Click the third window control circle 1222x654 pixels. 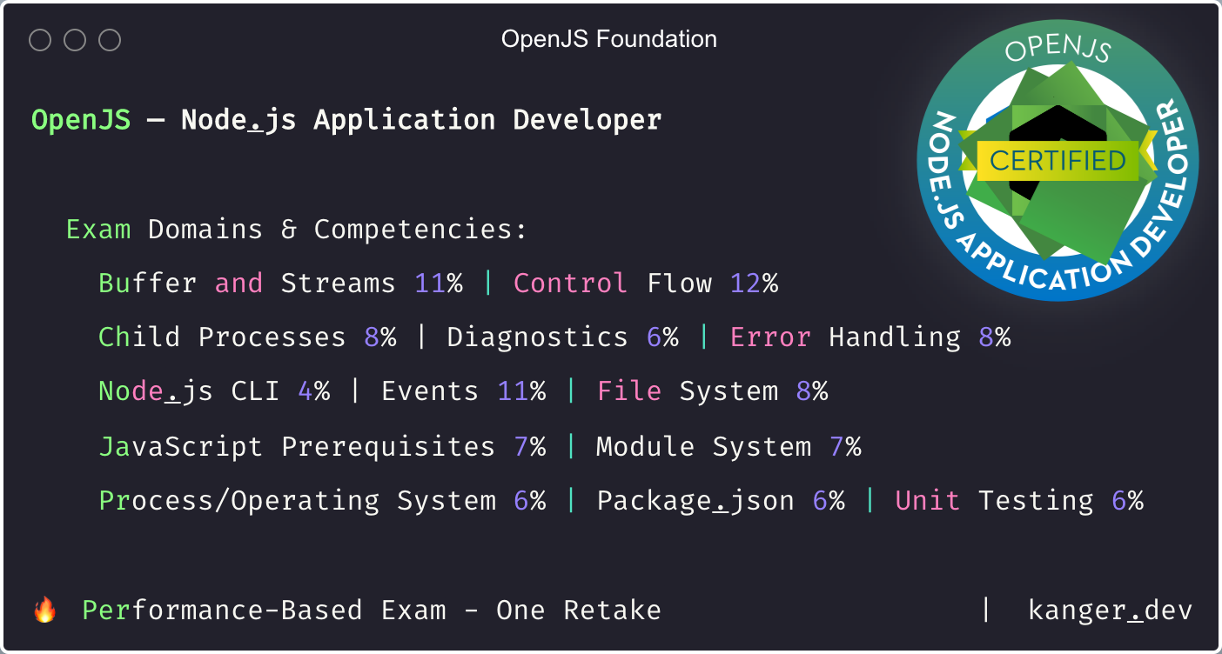110,40
